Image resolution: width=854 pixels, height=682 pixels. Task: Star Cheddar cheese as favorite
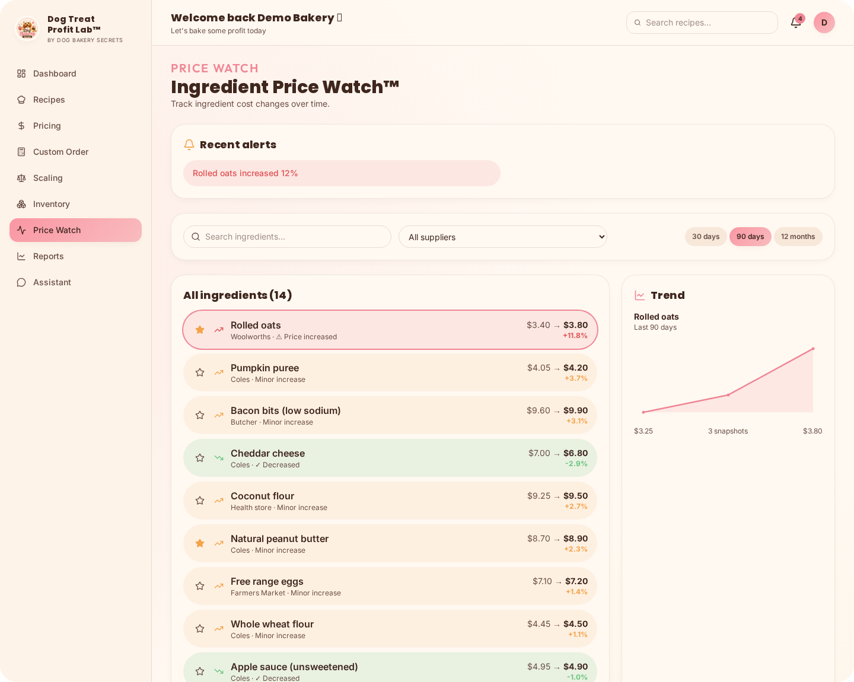[x=200, y=458]
